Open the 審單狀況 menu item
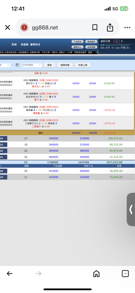The image size is (135, 293). (35, 45)
